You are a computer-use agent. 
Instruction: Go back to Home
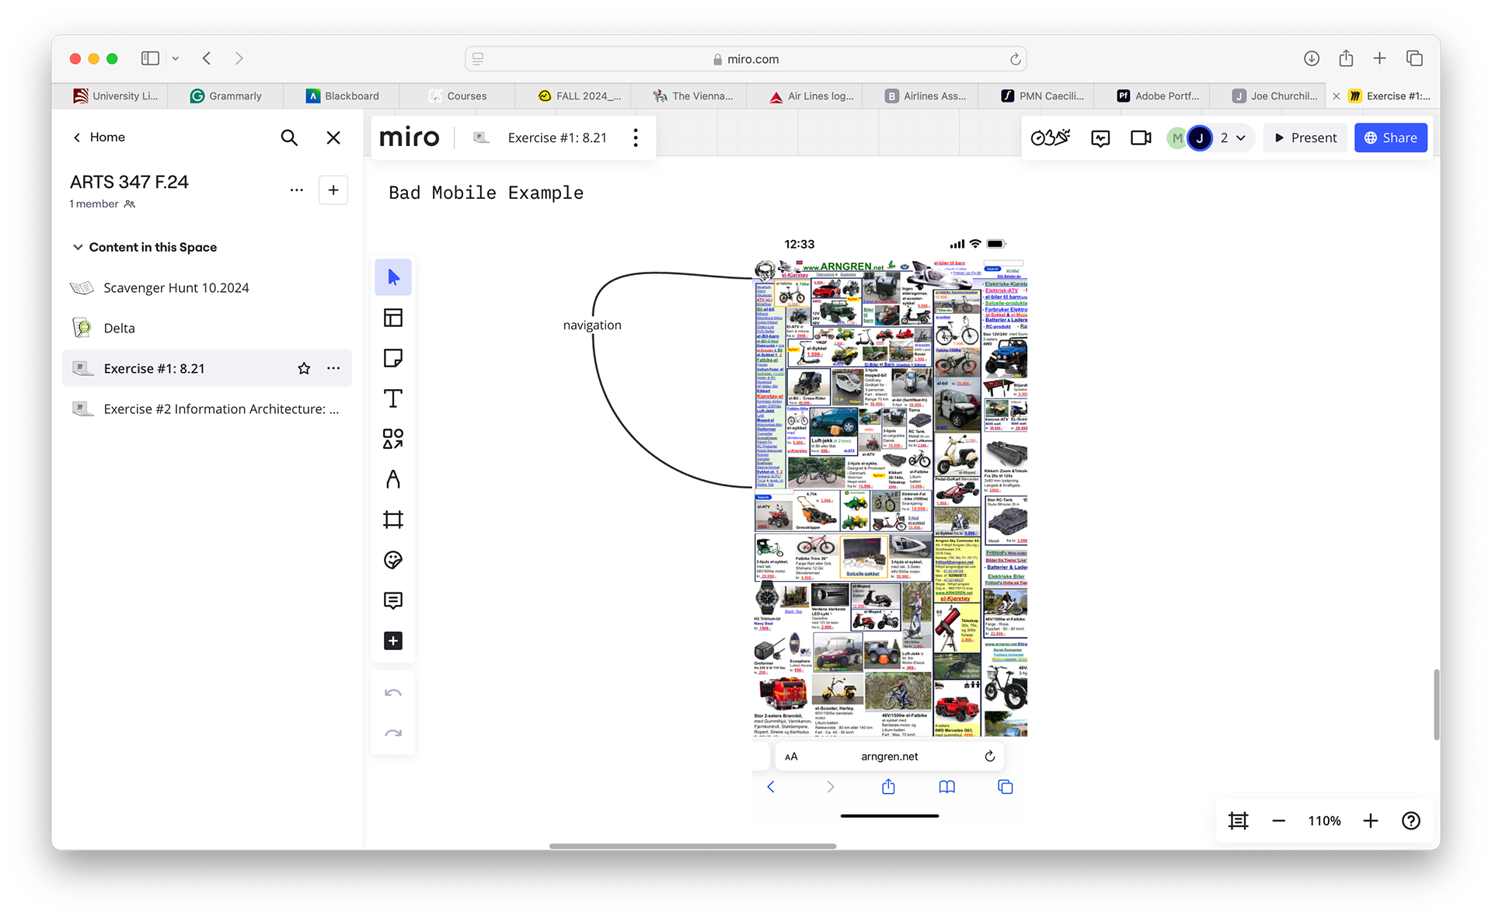99,137
